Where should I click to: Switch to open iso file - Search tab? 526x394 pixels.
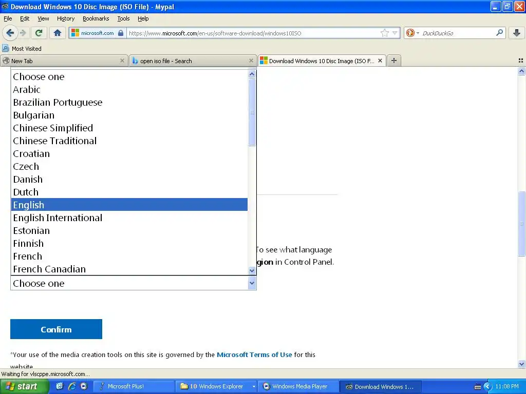pos(193,61)
